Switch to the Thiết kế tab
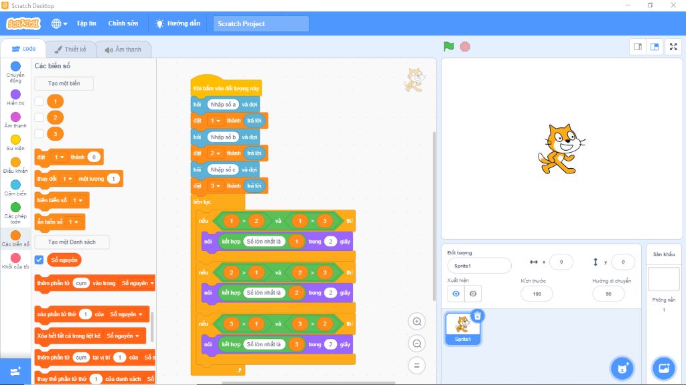686x385 pixels. tap(71, 50)
